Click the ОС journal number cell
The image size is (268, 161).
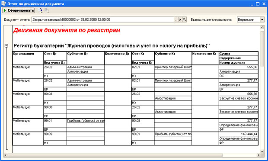pyautogui.click(x=239, y=76)
